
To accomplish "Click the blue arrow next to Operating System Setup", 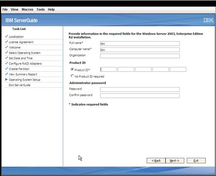I will 6,80.
